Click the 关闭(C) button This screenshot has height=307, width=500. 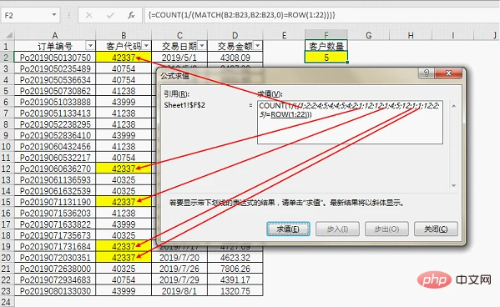tap(436, 229)
